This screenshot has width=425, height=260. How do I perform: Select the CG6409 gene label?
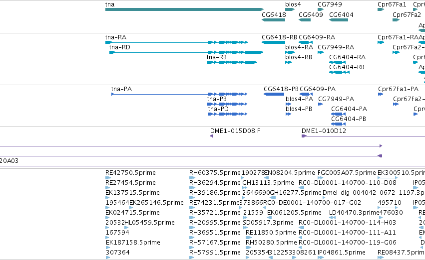click(x=311, y=14)
